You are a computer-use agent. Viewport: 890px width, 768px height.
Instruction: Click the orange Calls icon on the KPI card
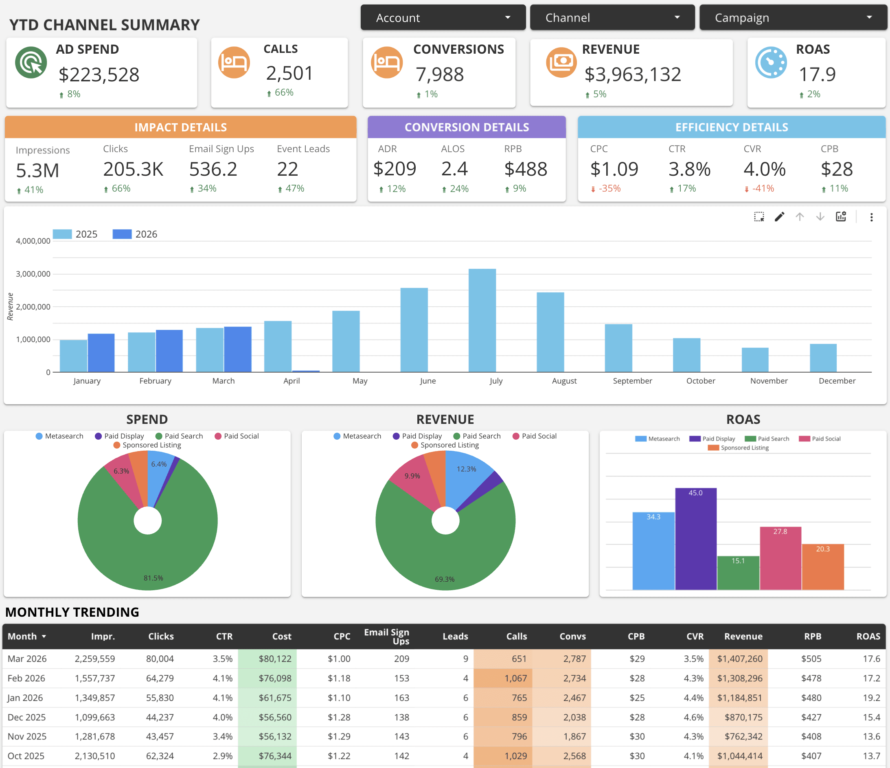(x=234, y=62)
